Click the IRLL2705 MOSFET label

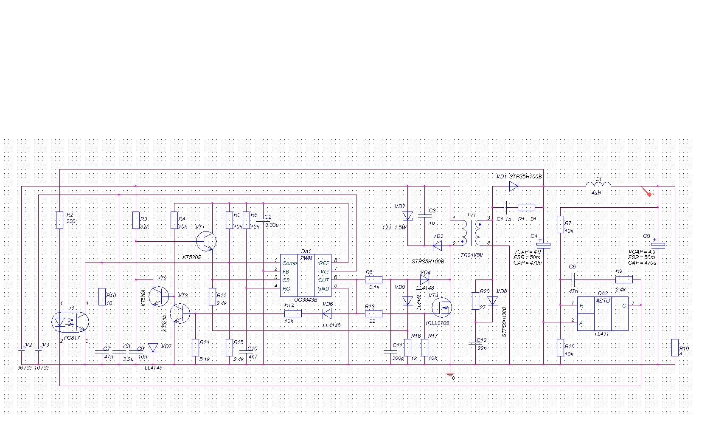pyautogui.click(x=438, y=323)
